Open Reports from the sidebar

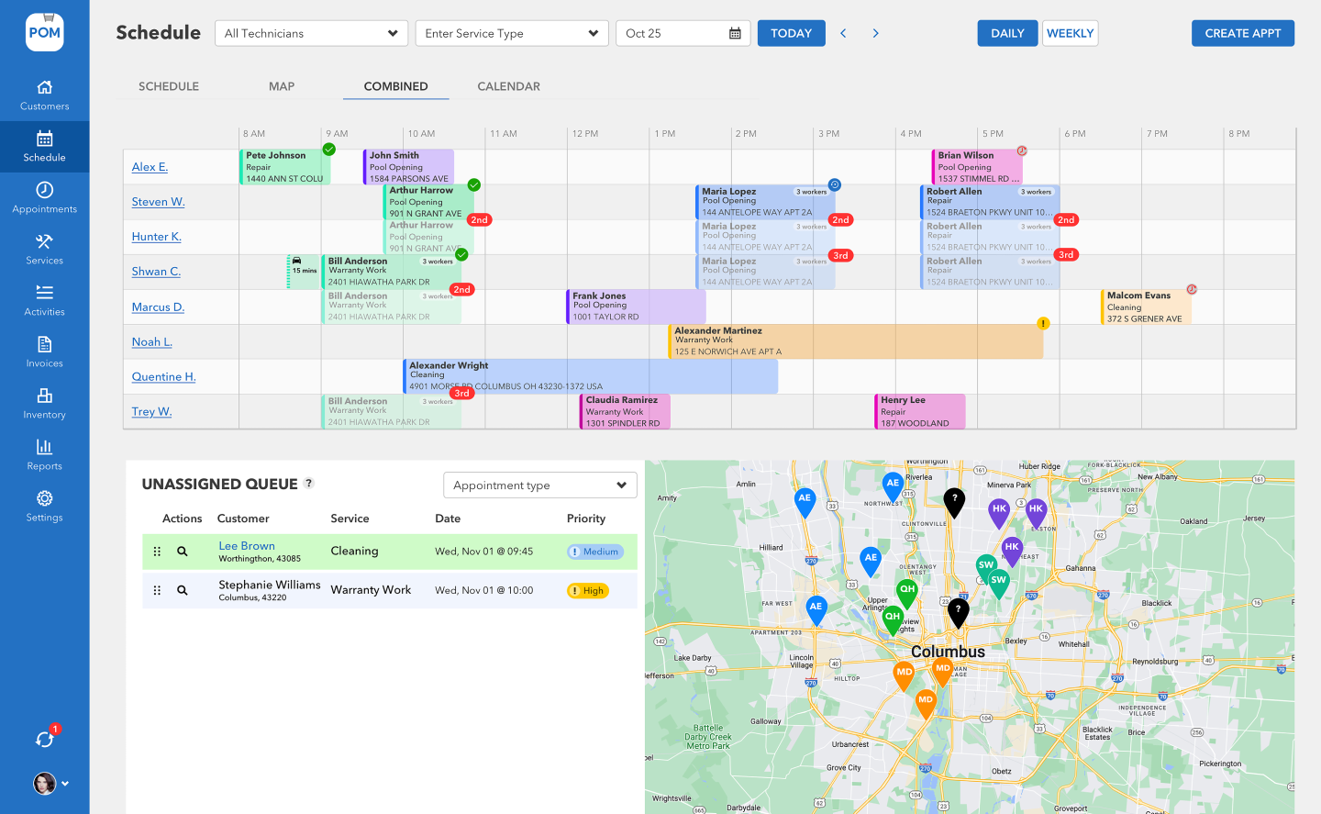(x=44, y=455)
